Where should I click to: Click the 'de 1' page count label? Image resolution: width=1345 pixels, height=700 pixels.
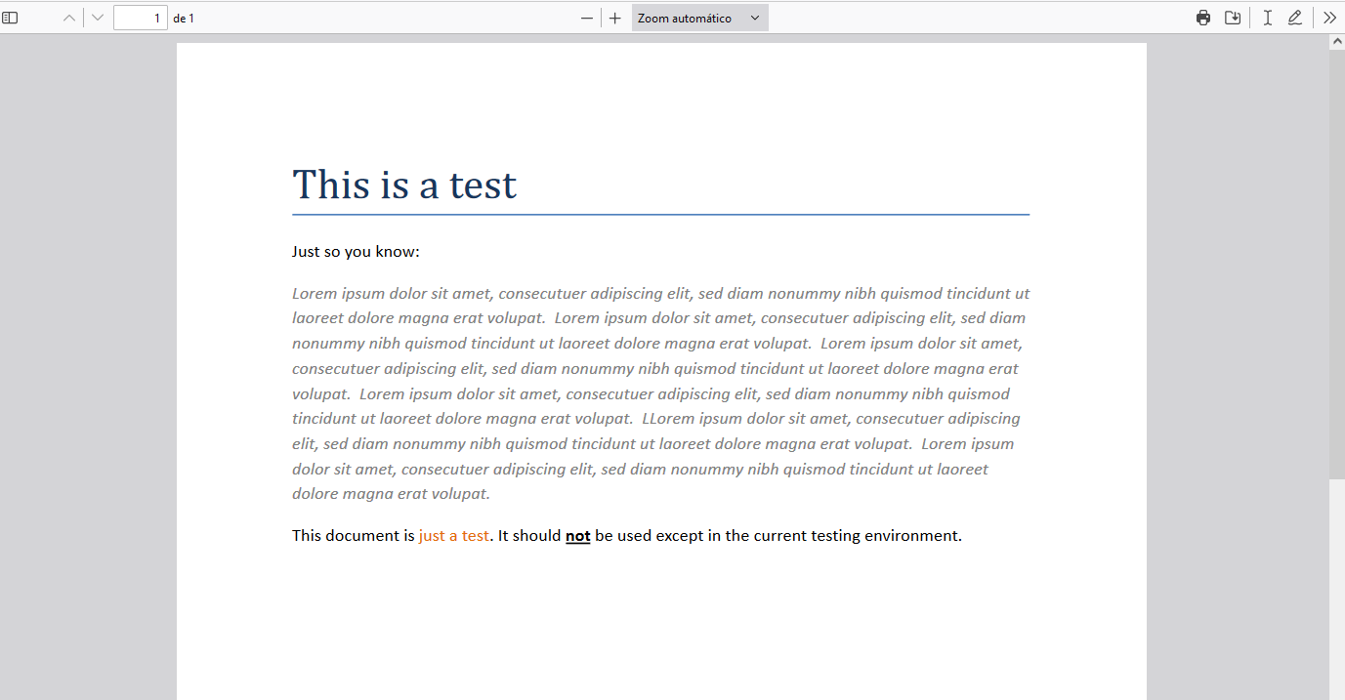click(x=184, y=19)
